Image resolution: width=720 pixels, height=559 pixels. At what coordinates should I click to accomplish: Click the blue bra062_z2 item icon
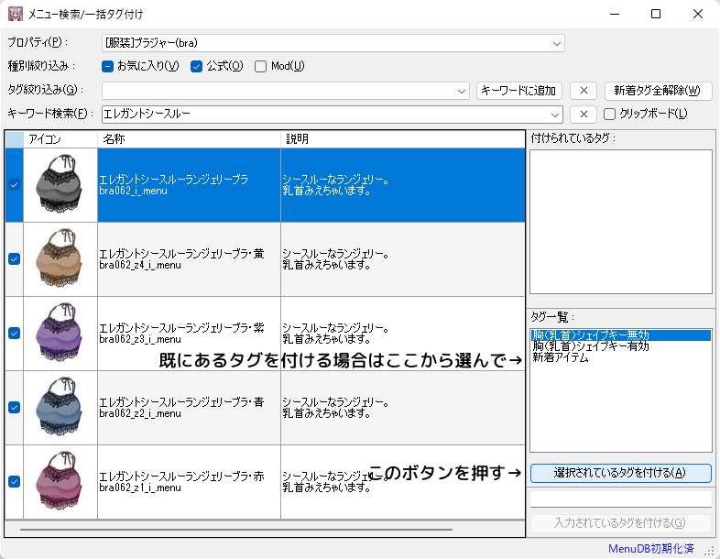[x=60, y=408]
